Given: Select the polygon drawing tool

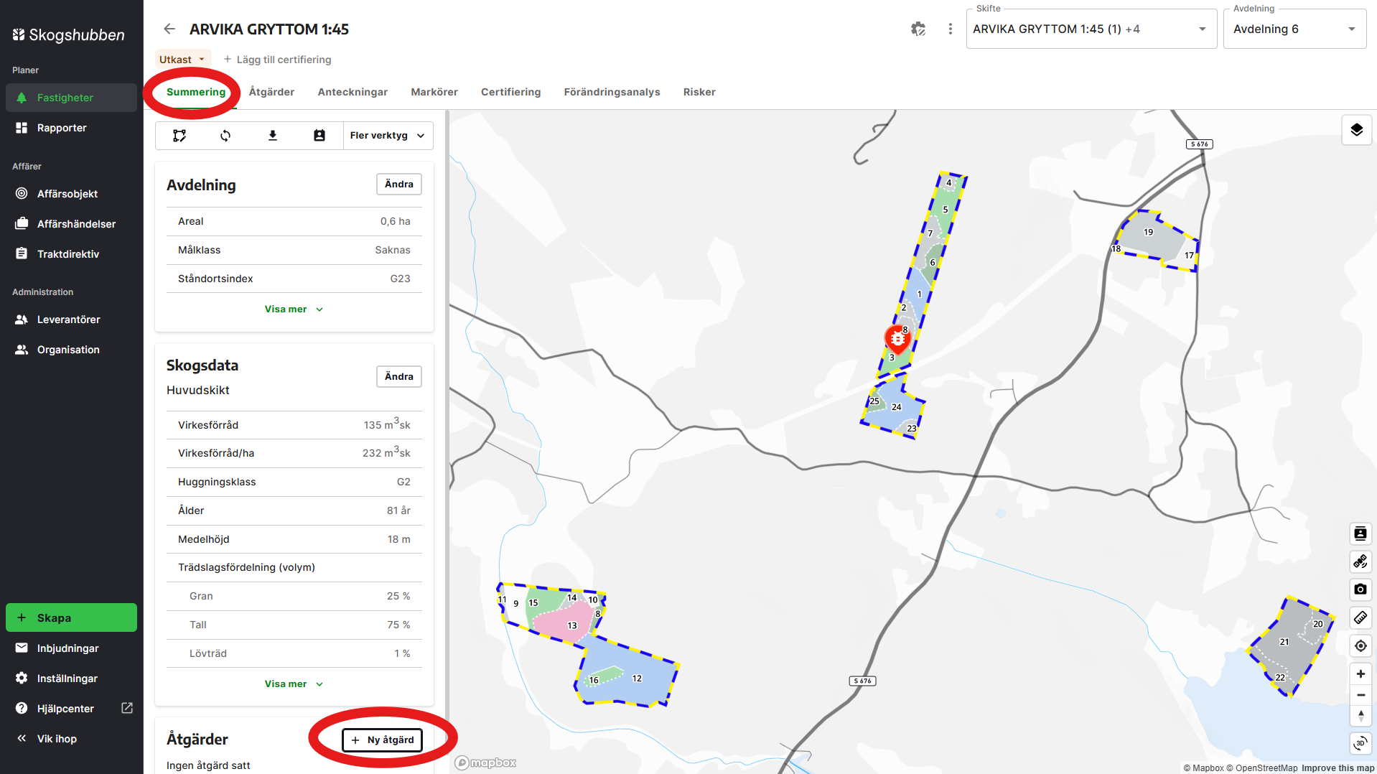Looking at the screenshot, I should [179, 136].
